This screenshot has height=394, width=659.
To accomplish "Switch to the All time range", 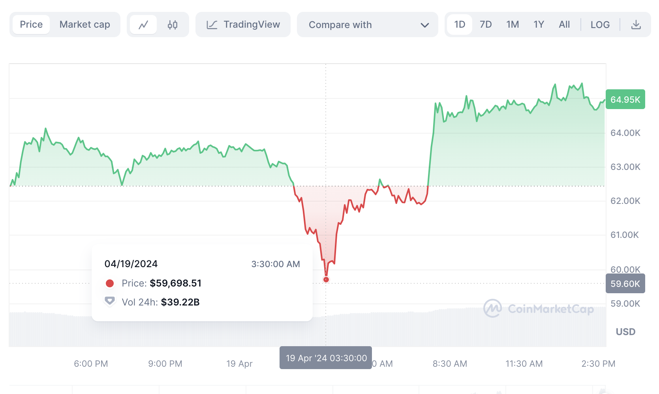I will tap(564, 24).
